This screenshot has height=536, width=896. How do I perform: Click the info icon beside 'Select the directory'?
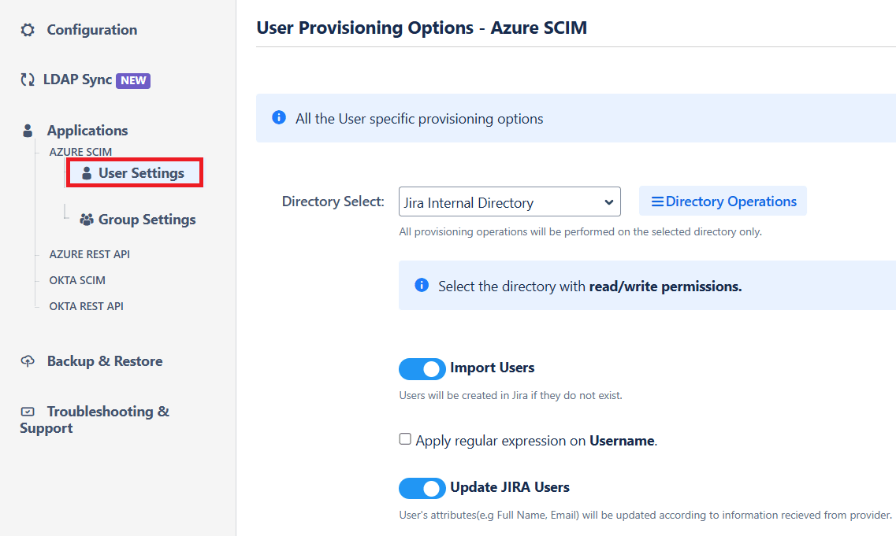pos(422,285)
